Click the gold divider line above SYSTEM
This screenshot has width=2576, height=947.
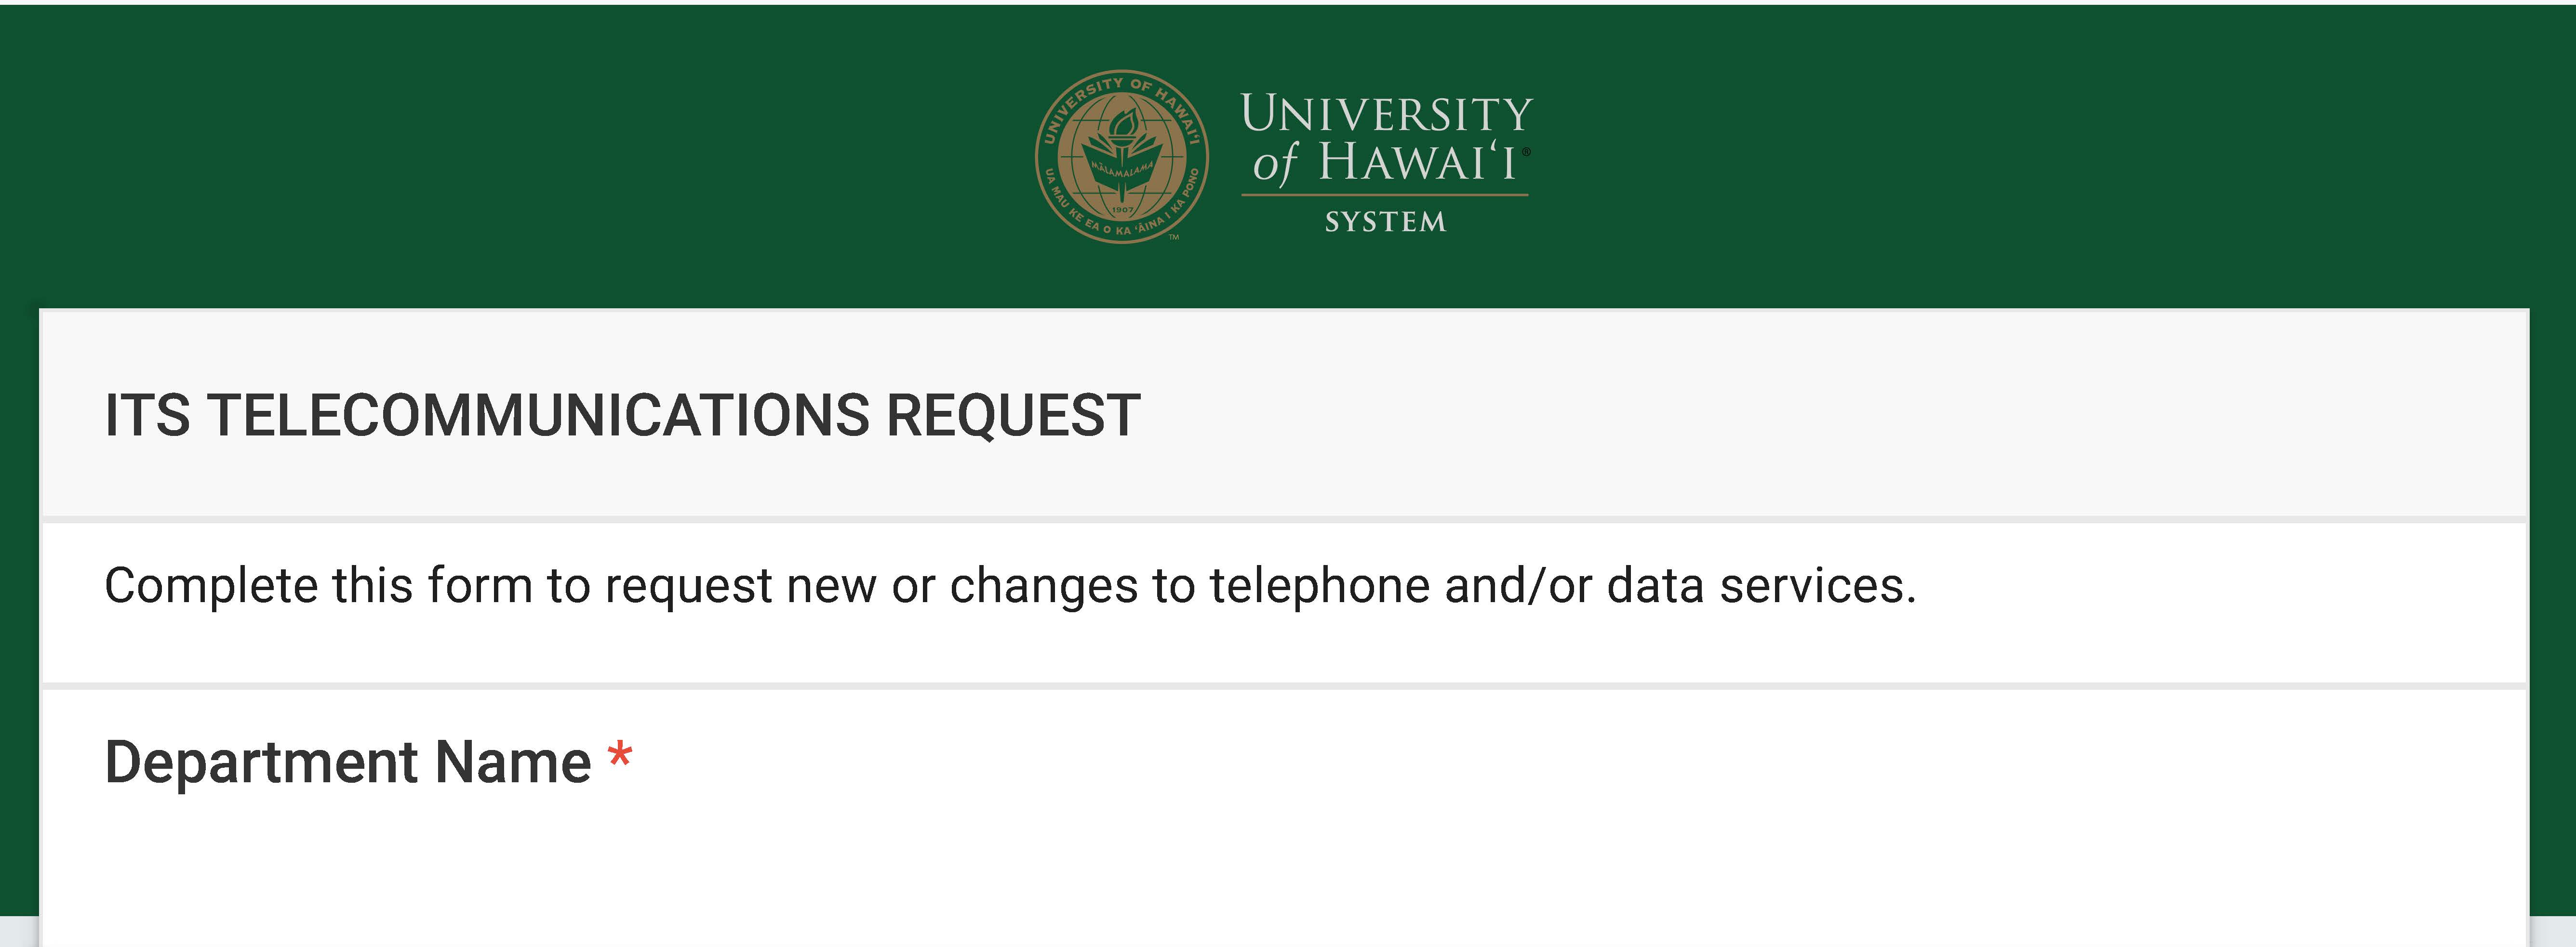click(1385, 195)
